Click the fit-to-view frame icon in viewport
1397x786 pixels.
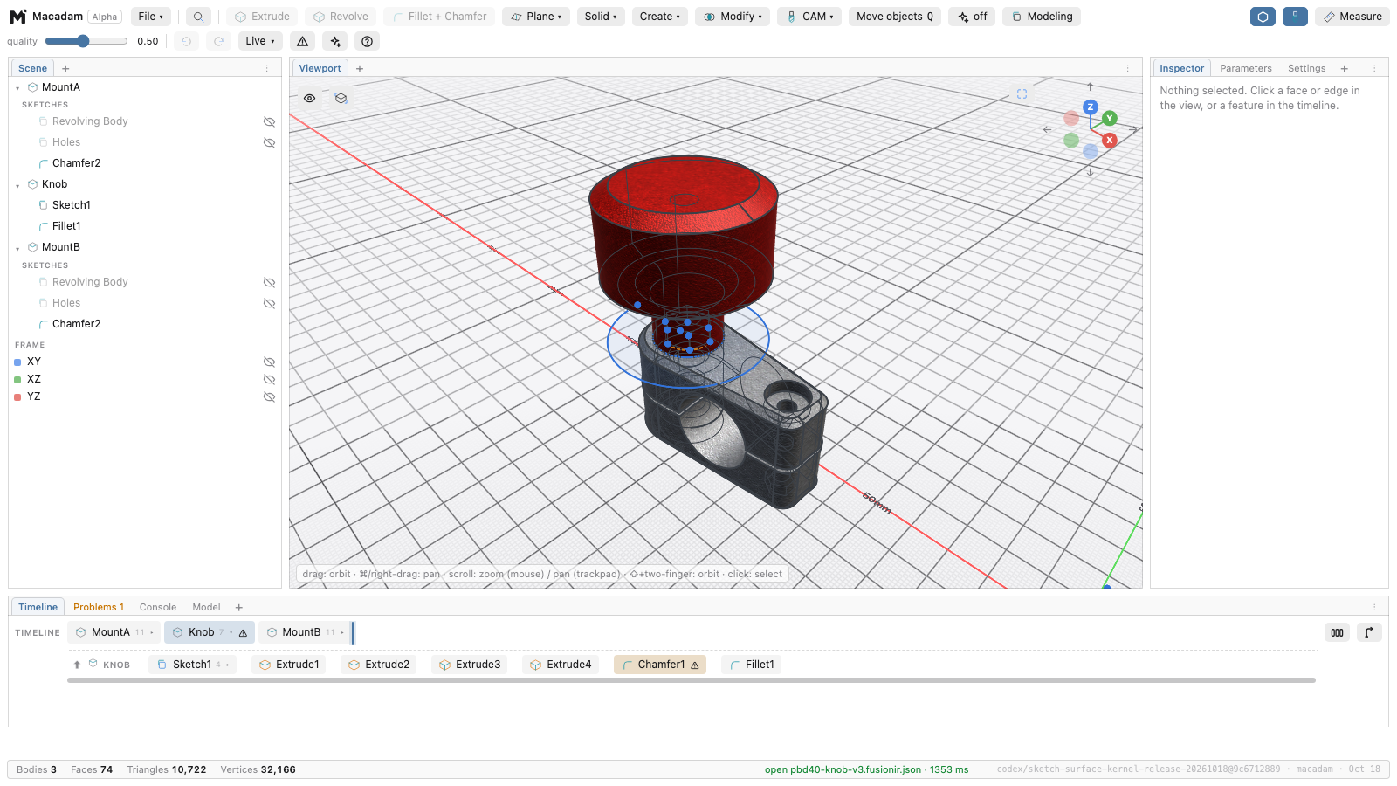click(1022, 94)
